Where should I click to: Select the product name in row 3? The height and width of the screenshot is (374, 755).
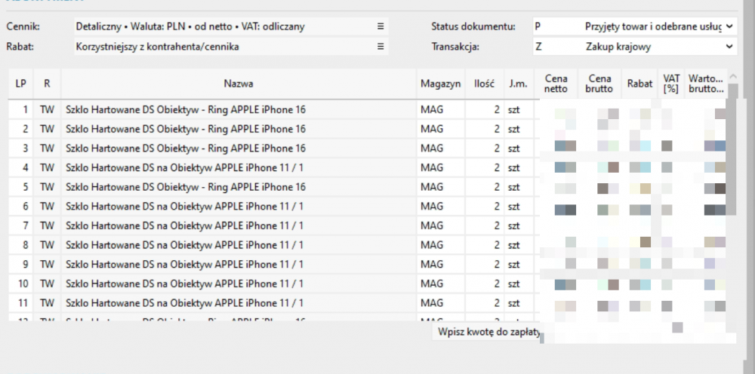pos(186,148)
